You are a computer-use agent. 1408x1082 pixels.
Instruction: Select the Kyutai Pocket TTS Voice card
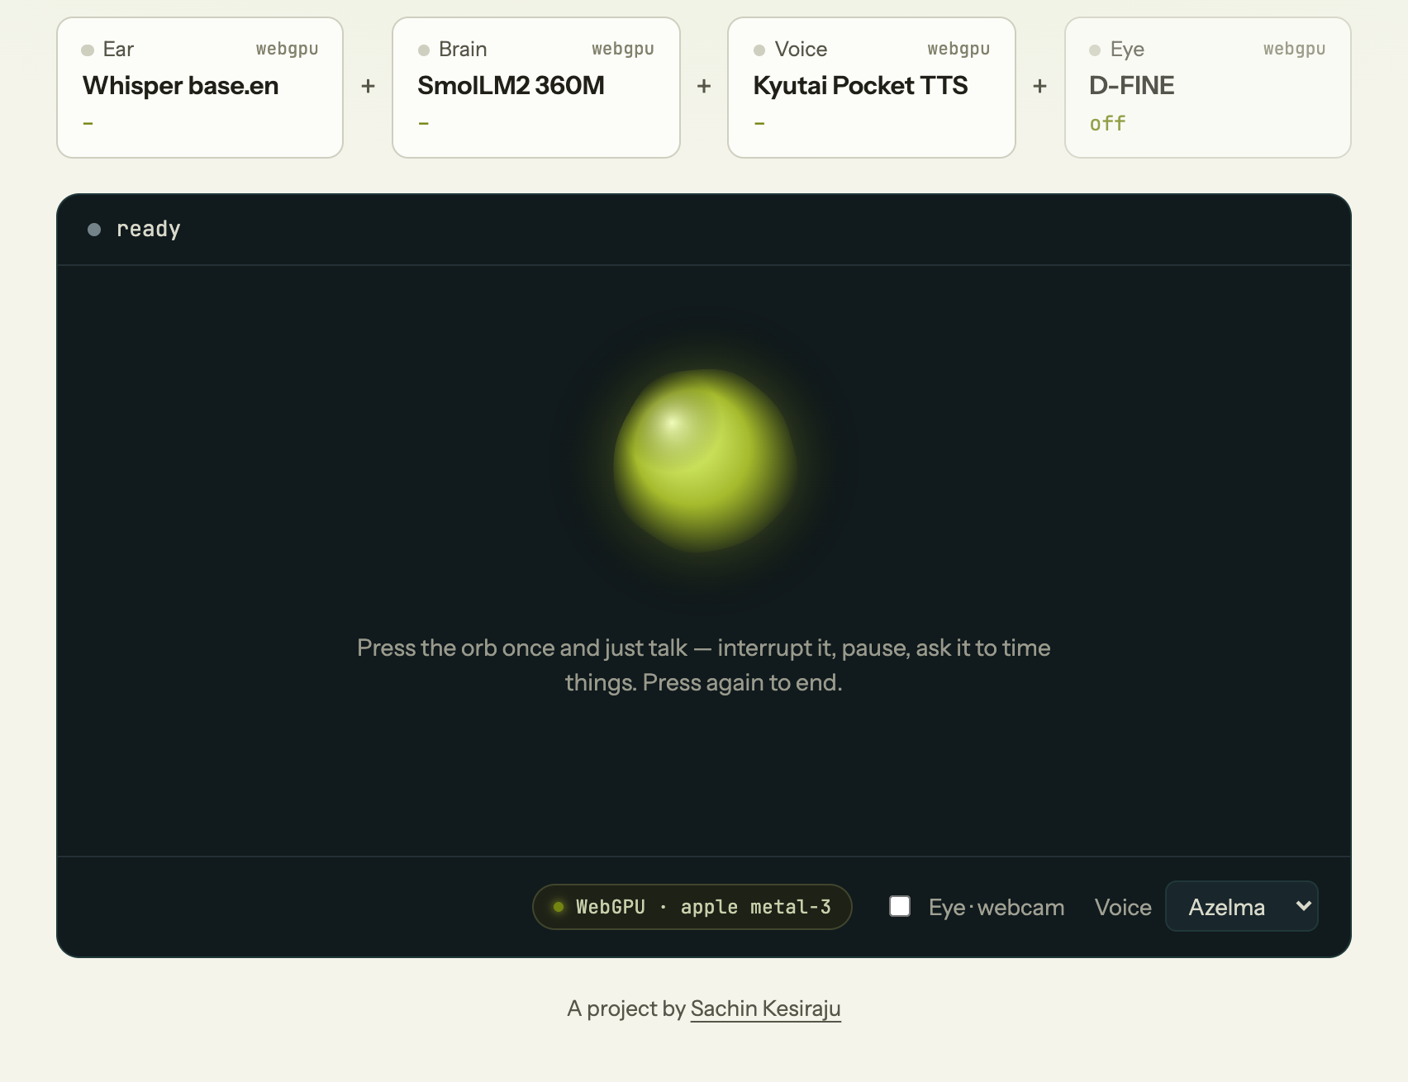(871, 88)
